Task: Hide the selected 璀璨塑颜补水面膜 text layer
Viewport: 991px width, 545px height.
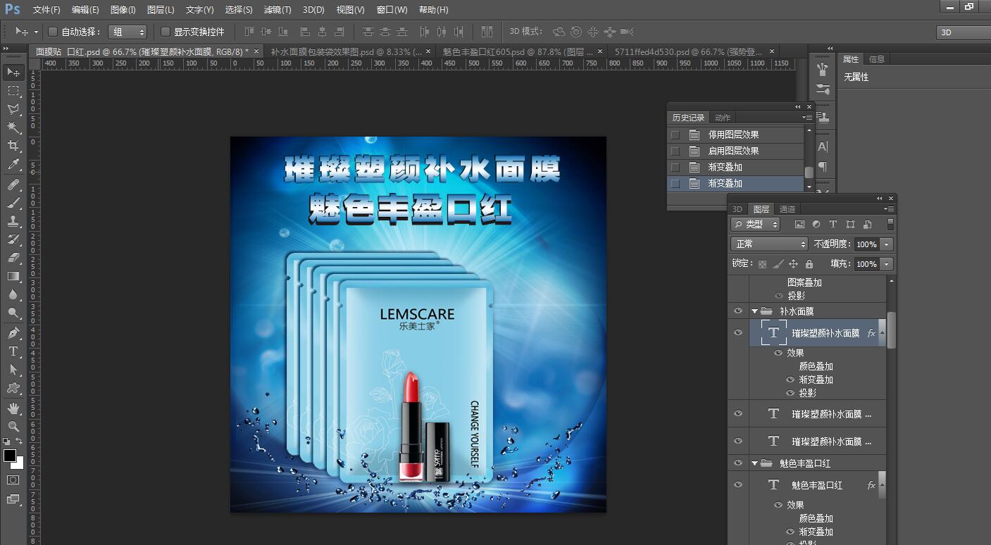Action: click(x=738, y=332)
